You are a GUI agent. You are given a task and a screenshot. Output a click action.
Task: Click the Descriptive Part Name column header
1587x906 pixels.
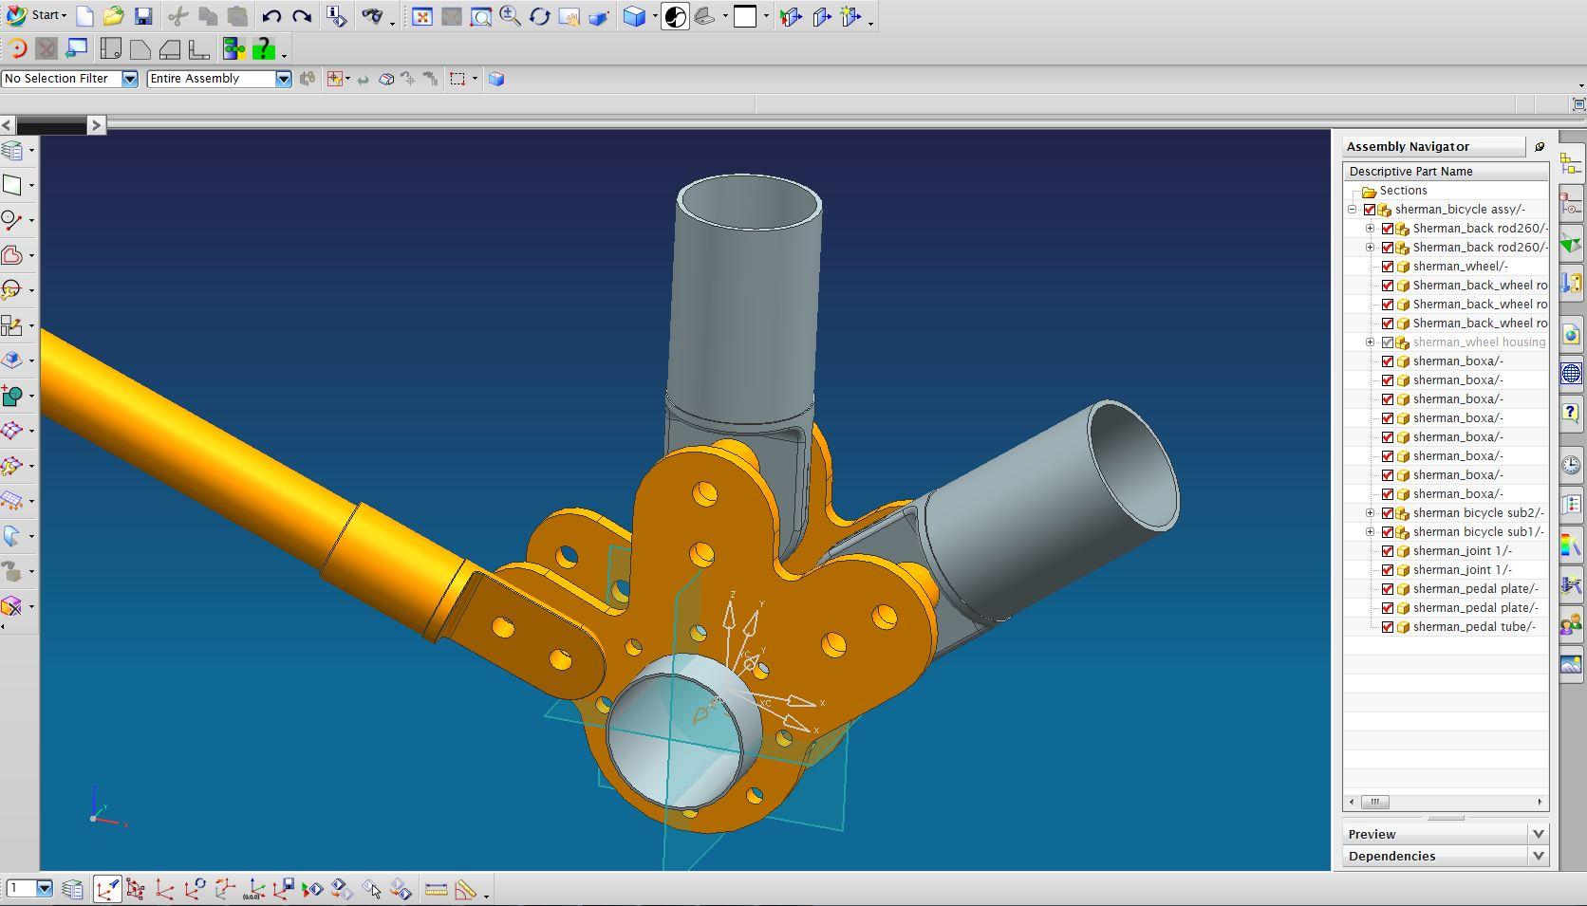[x=1446, y=172]
